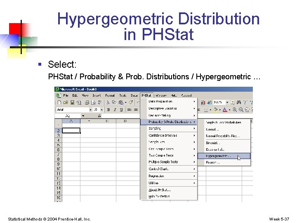Image resolution: width=297 pixels, height=223 pixels.
Task: Expand Two-Sample Tests submenu
Action: pyautogui.click(x=169, y=155)
